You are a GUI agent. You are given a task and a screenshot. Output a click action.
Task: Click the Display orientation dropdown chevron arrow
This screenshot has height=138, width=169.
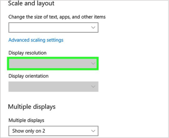pyautogui.click(x=93, y=86)
